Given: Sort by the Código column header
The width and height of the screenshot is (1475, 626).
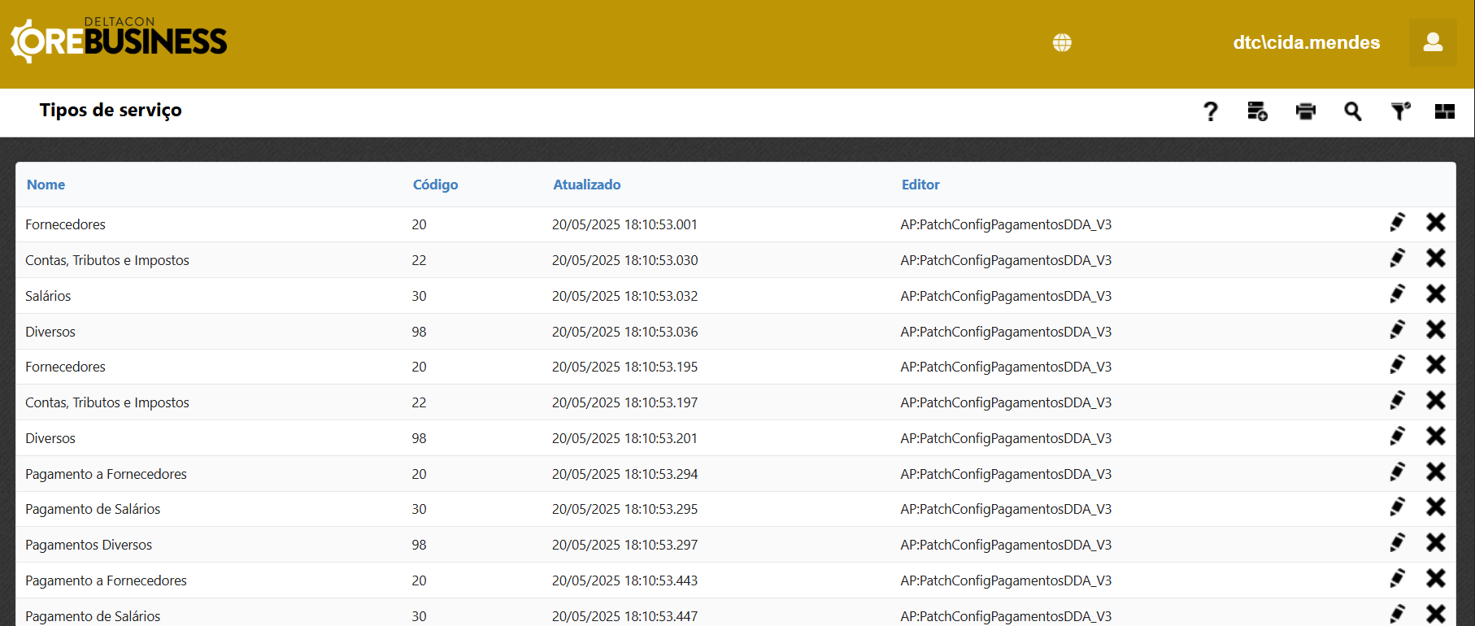Looking at the screenshot, I should (435, 185).
